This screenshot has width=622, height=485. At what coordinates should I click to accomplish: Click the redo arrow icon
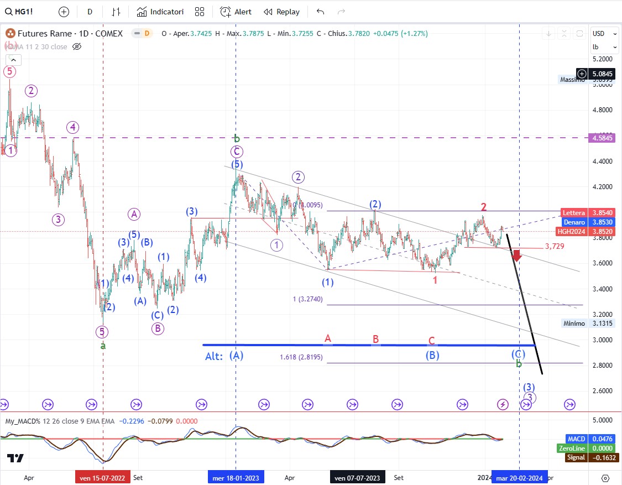341,12
